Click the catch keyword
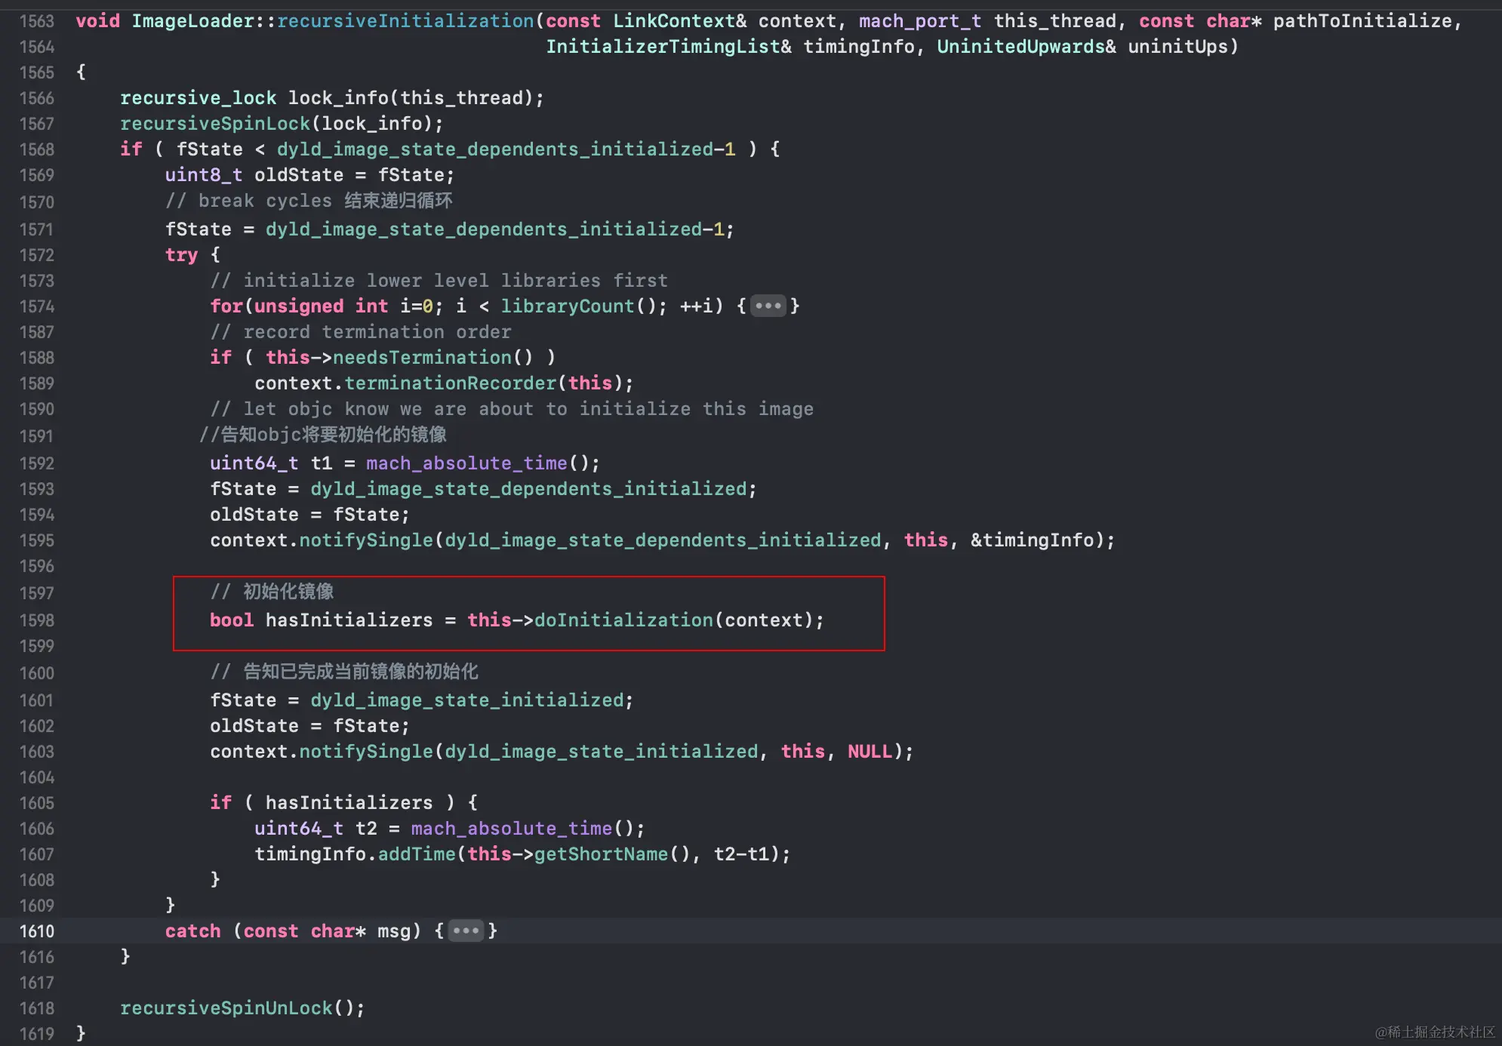Screen dimensions: 1502x1046 click(x=193, y=931)
